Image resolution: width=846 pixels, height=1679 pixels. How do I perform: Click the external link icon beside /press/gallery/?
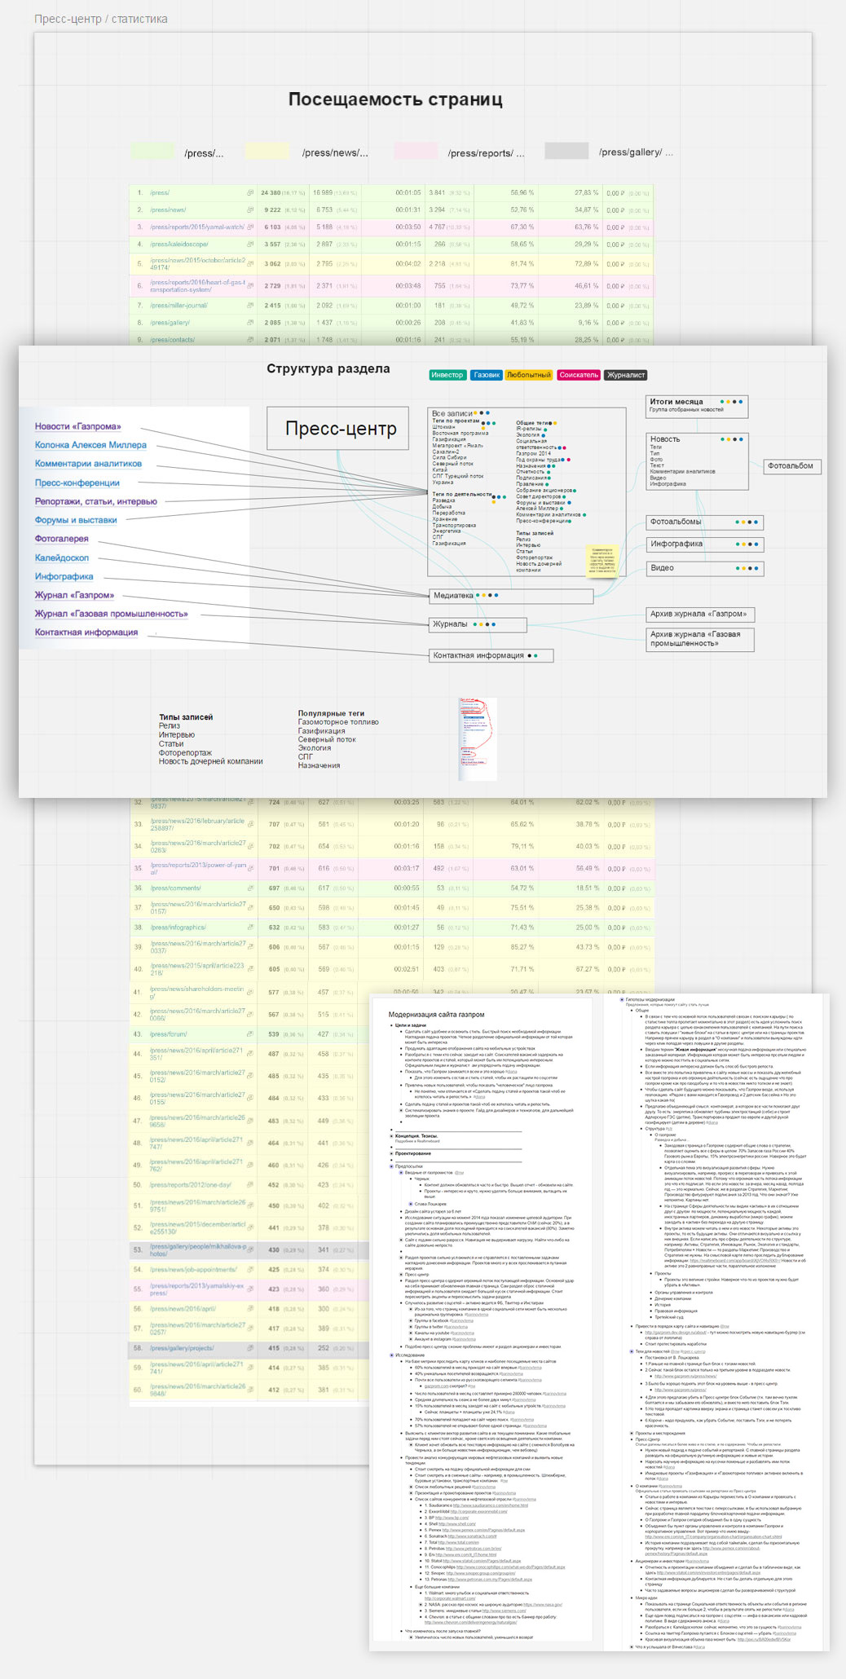pos(250,323)
